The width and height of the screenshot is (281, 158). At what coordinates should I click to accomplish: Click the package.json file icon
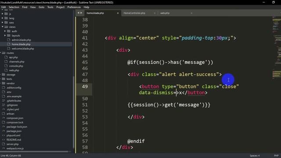4,131
